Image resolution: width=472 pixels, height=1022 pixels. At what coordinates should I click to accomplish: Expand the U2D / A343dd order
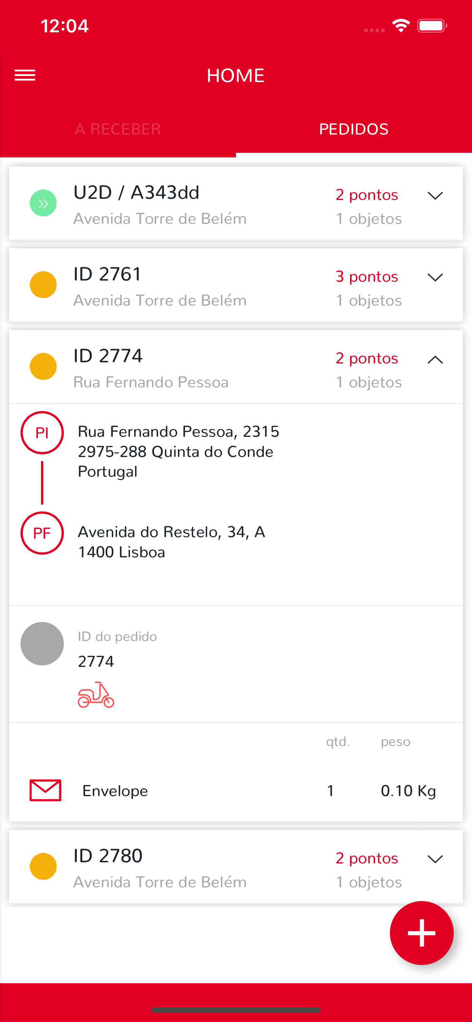point(435,195)
